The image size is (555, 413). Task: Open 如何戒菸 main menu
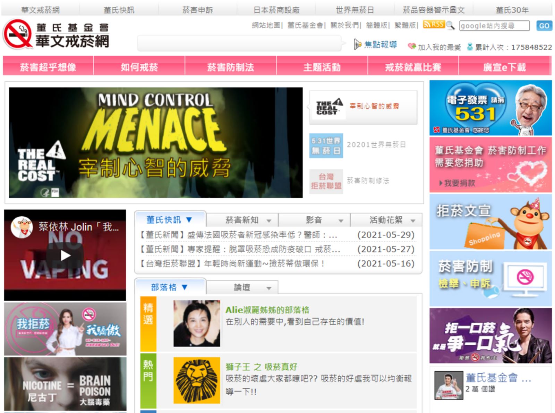139,66
